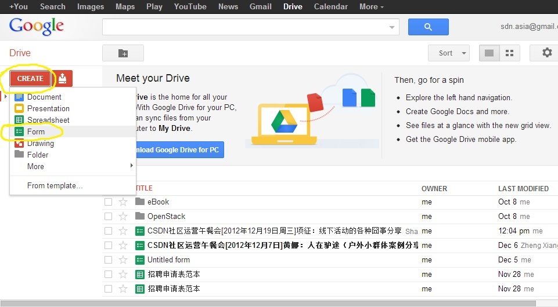This screenshot has height=307, width=558.
Task: Click the OpenStack folder icon
Action: (x=140, y=216)
